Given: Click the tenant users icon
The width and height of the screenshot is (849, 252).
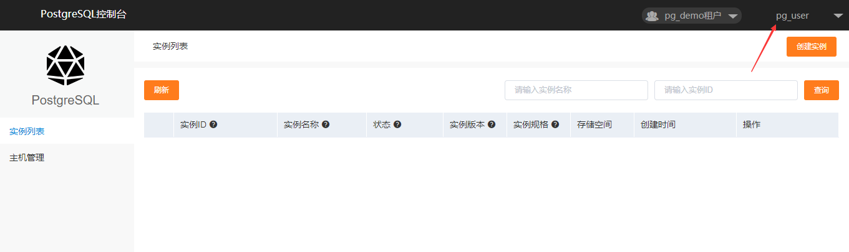Looking at the screenshot, I should pyautogui.click(x=652, y=16).
